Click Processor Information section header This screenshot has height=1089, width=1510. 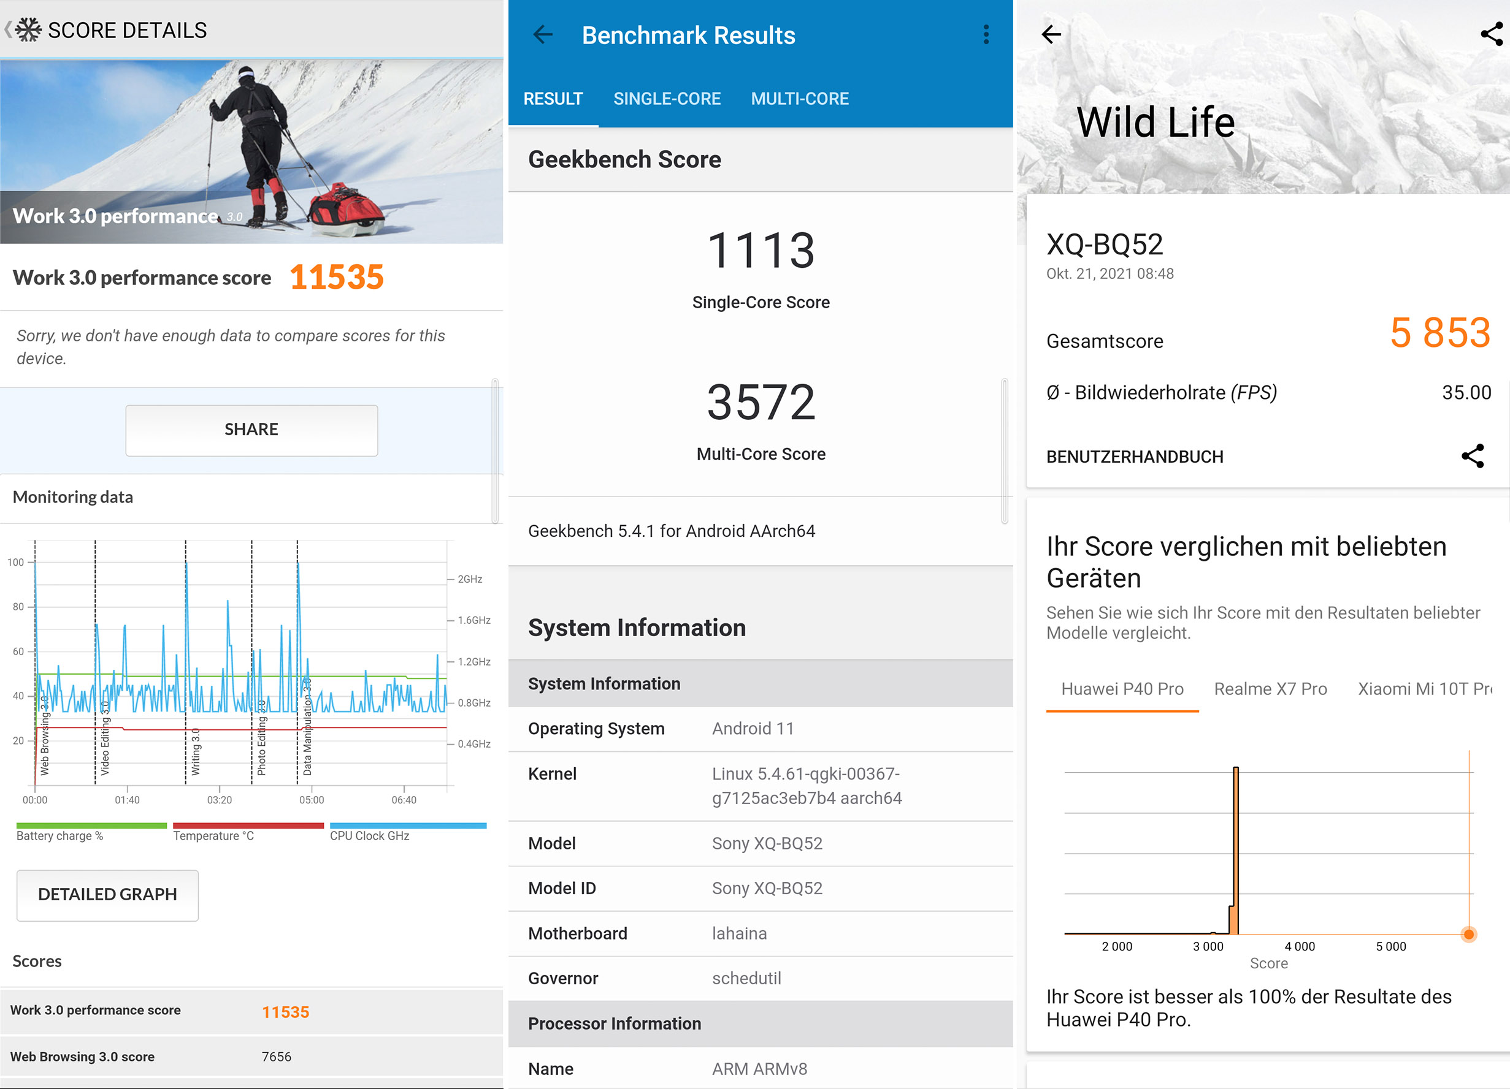tap(761, 1024)
